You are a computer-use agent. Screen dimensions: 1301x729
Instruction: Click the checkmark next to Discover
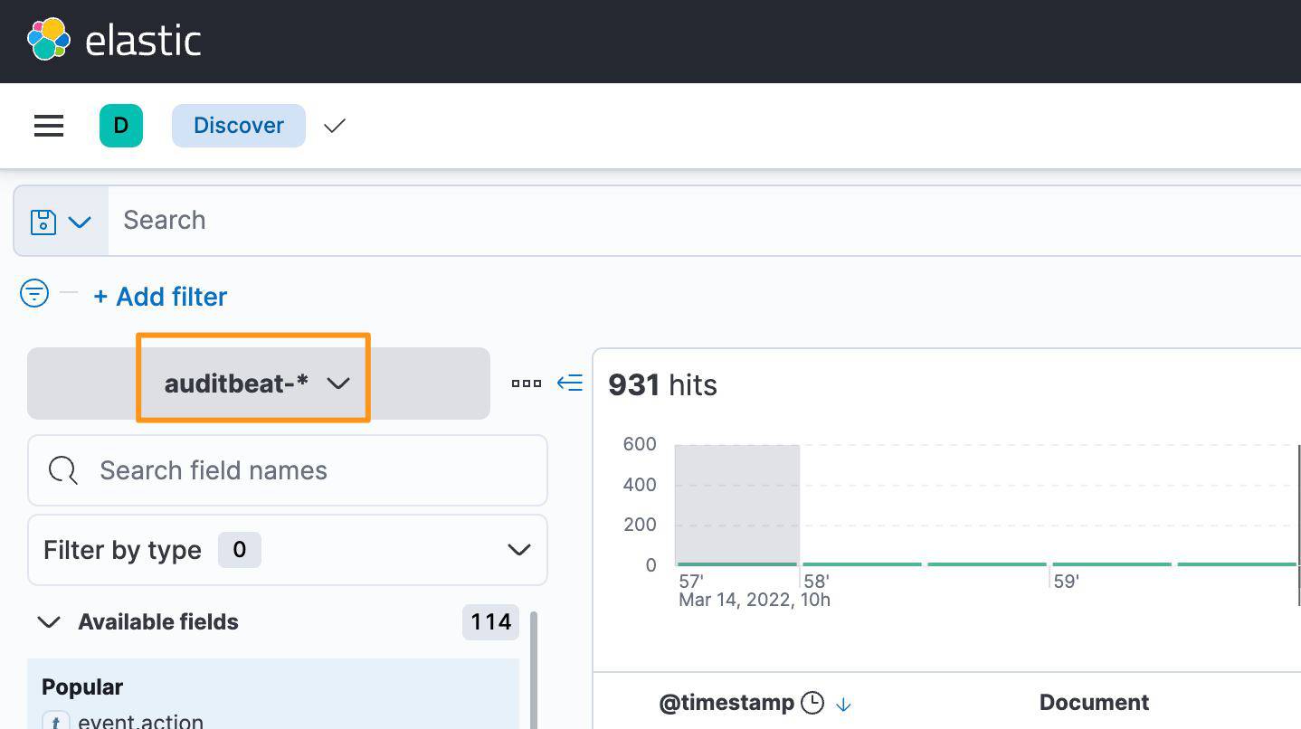[335, 126]
